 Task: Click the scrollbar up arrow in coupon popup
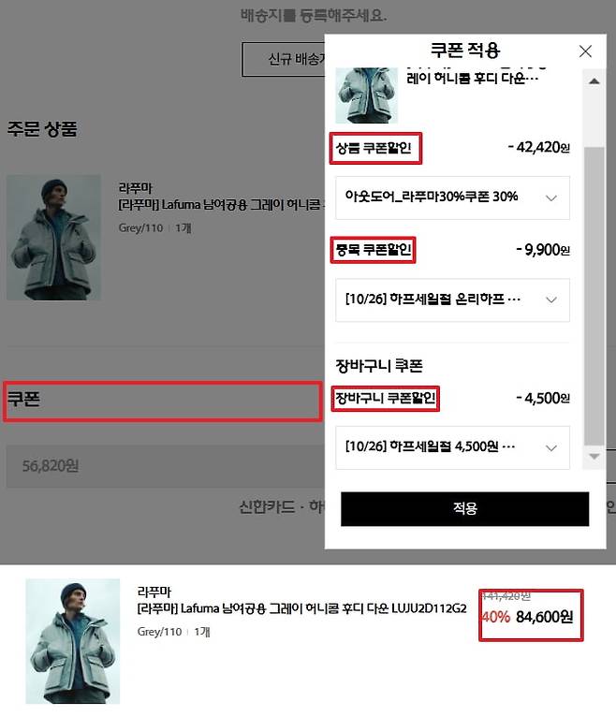coord(594,81)
